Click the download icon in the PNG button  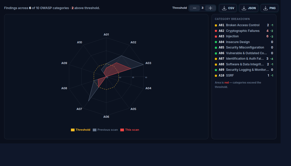click(266, 8)
